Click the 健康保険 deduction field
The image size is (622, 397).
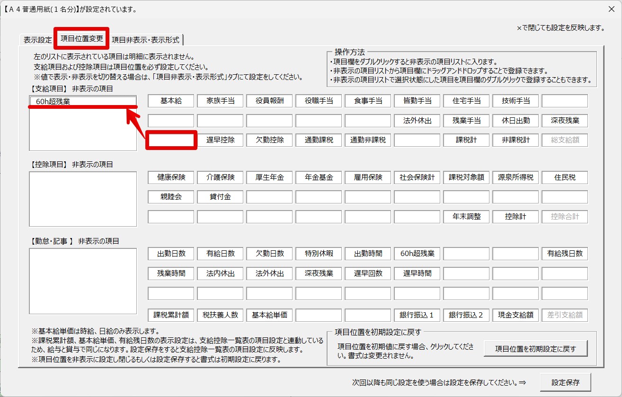(171, 177)
